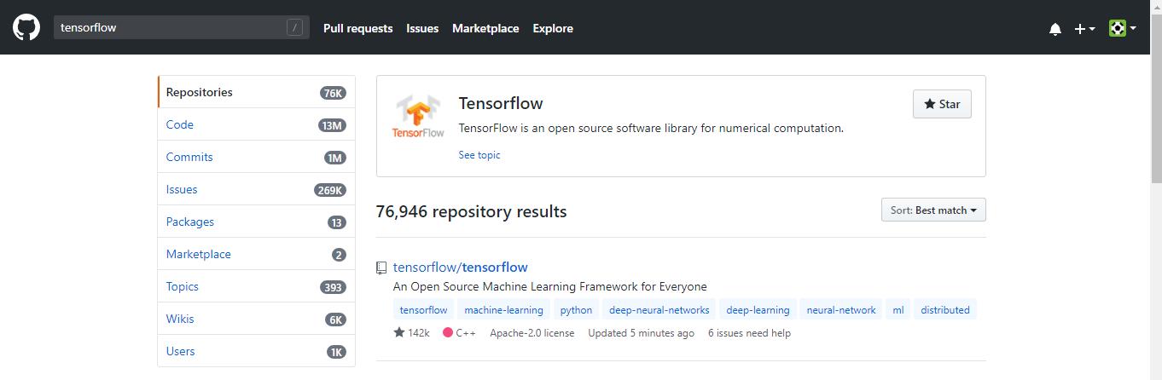This screenshot has width=1162, height=380.
Task: Show Packages search results
Action: coord(256,222)
